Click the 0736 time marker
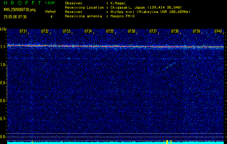Image resolution: width=227 pixels, height=144 pixels. pos(131,31)
